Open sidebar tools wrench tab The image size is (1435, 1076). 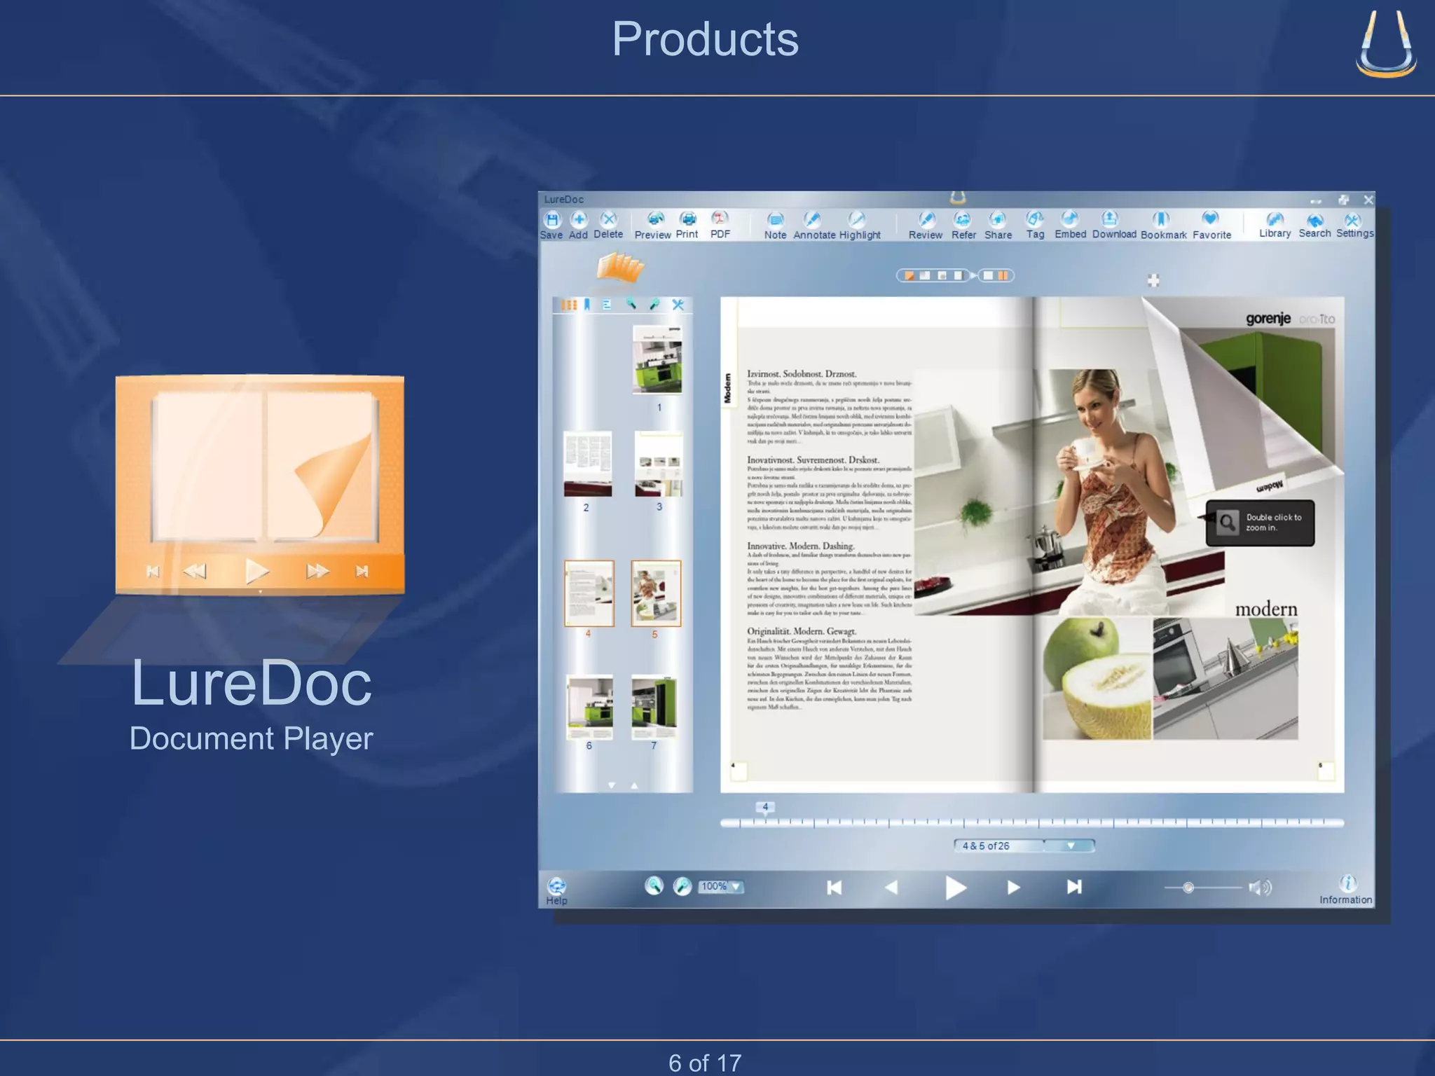678,304
